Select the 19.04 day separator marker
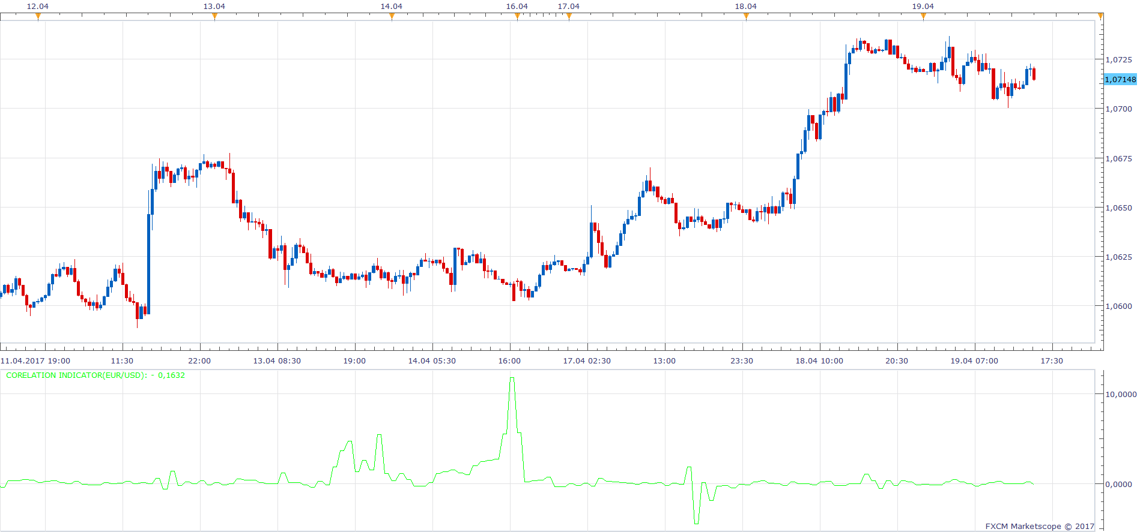 [923, 17]
